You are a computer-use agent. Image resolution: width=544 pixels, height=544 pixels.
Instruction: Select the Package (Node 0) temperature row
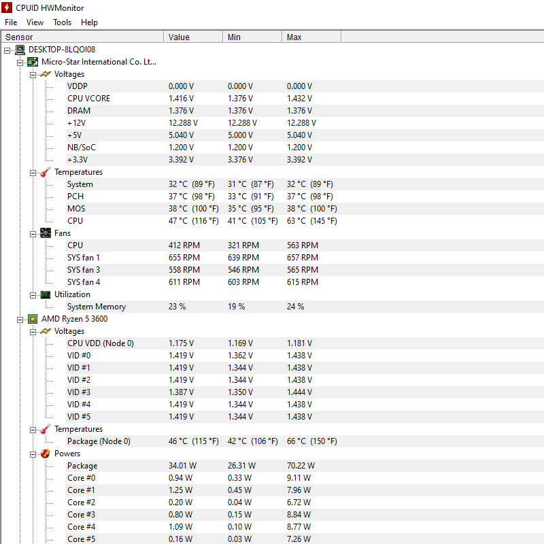pyautogui.click(x=305, y=441)
